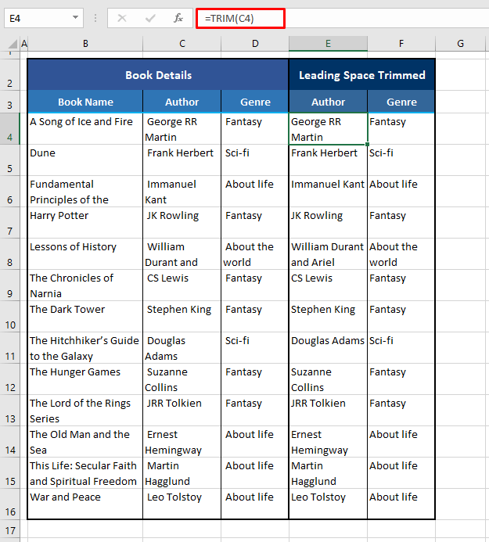Select column E header
The width and height of the screenshot is (489, 542).
point(328,44)
